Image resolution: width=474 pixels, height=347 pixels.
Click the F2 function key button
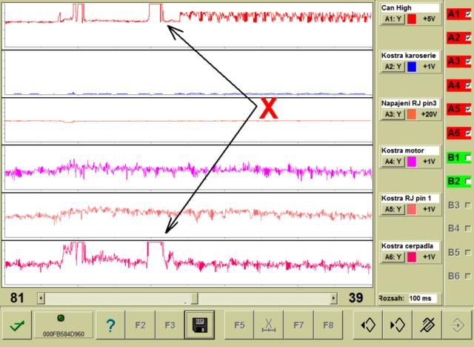pyautogui.click(x=140, y=325)
